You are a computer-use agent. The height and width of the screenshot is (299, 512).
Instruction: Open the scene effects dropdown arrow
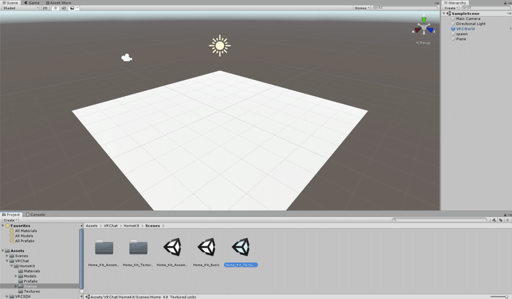point(77,8)
